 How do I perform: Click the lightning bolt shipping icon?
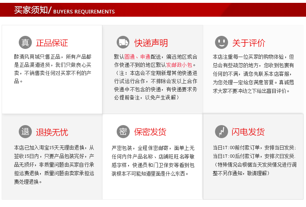[222, 132]
